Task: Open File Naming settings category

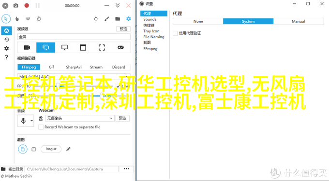Action: pyautogui.click(x=154, y=37)
